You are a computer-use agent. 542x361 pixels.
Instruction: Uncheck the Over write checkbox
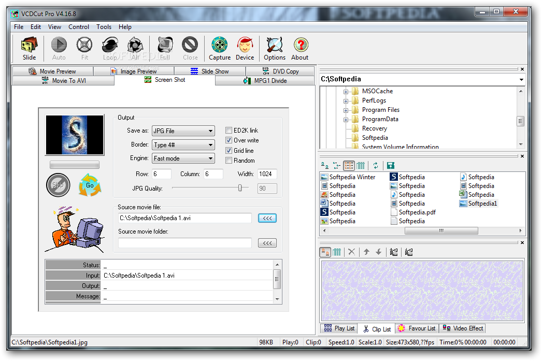(x=229, y=140)
